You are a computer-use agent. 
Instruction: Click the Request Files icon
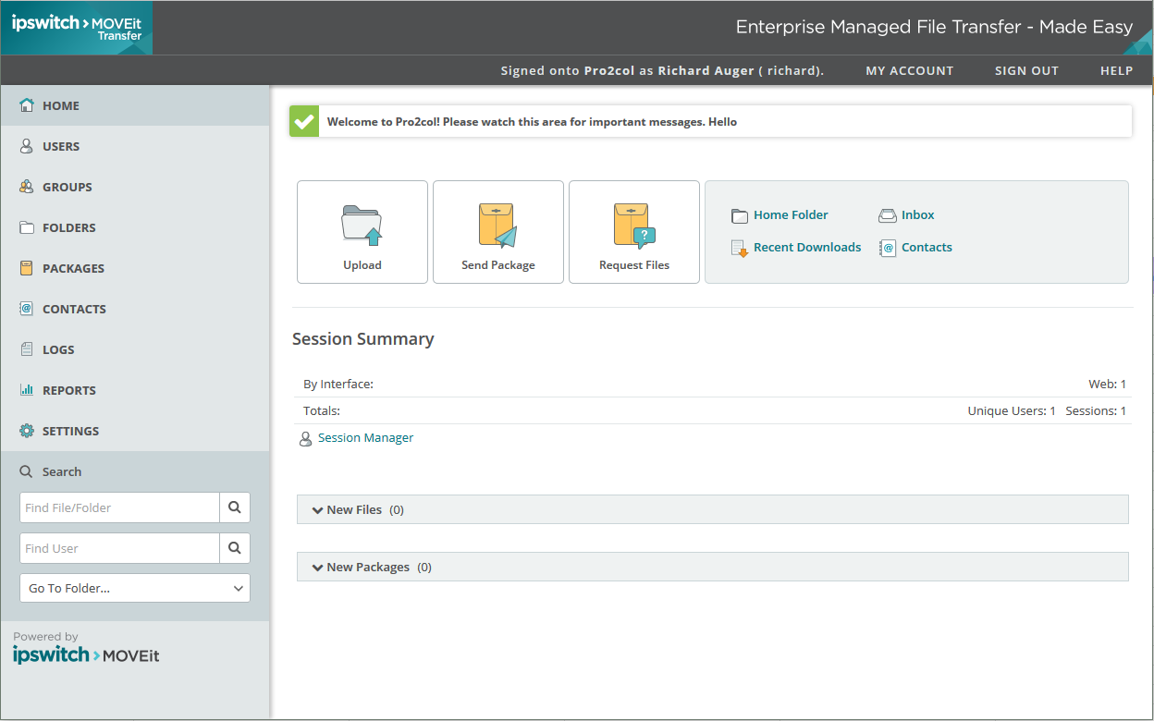tap(633, 226)
